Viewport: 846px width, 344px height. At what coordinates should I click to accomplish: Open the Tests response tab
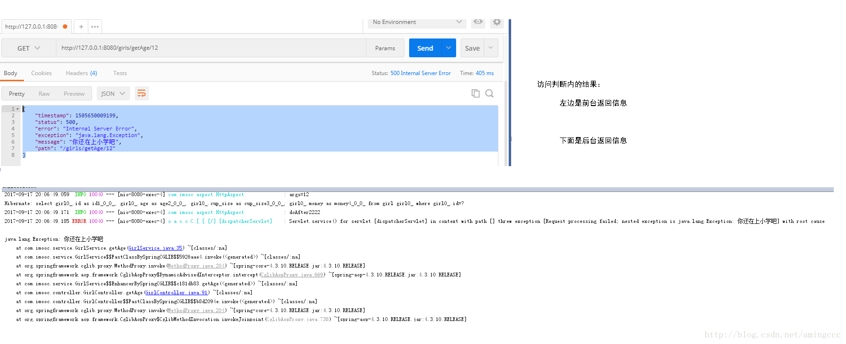(120, 73)
